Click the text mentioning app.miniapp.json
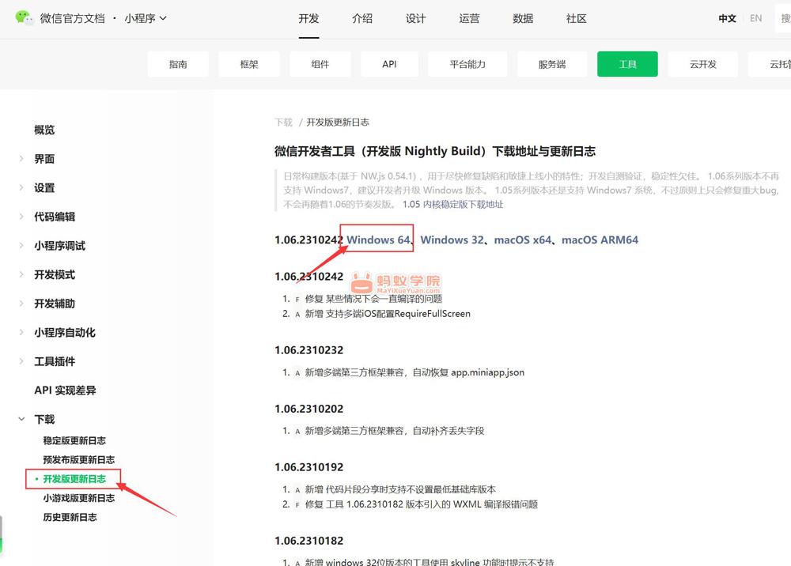The width and height of the screenshot is (791, 566). 414,372
